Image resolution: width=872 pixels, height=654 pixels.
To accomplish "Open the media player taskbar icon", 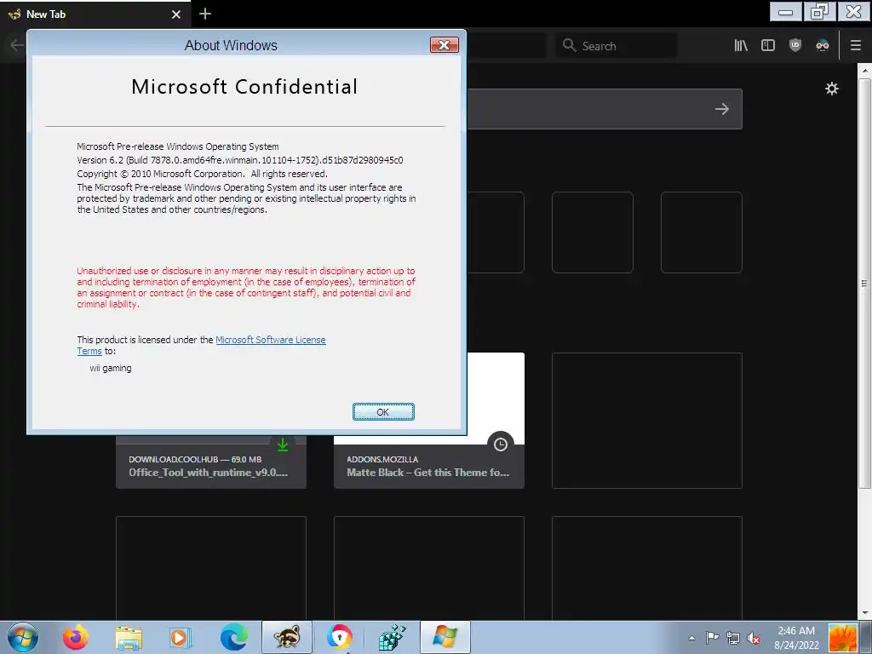I will [181, 637].
